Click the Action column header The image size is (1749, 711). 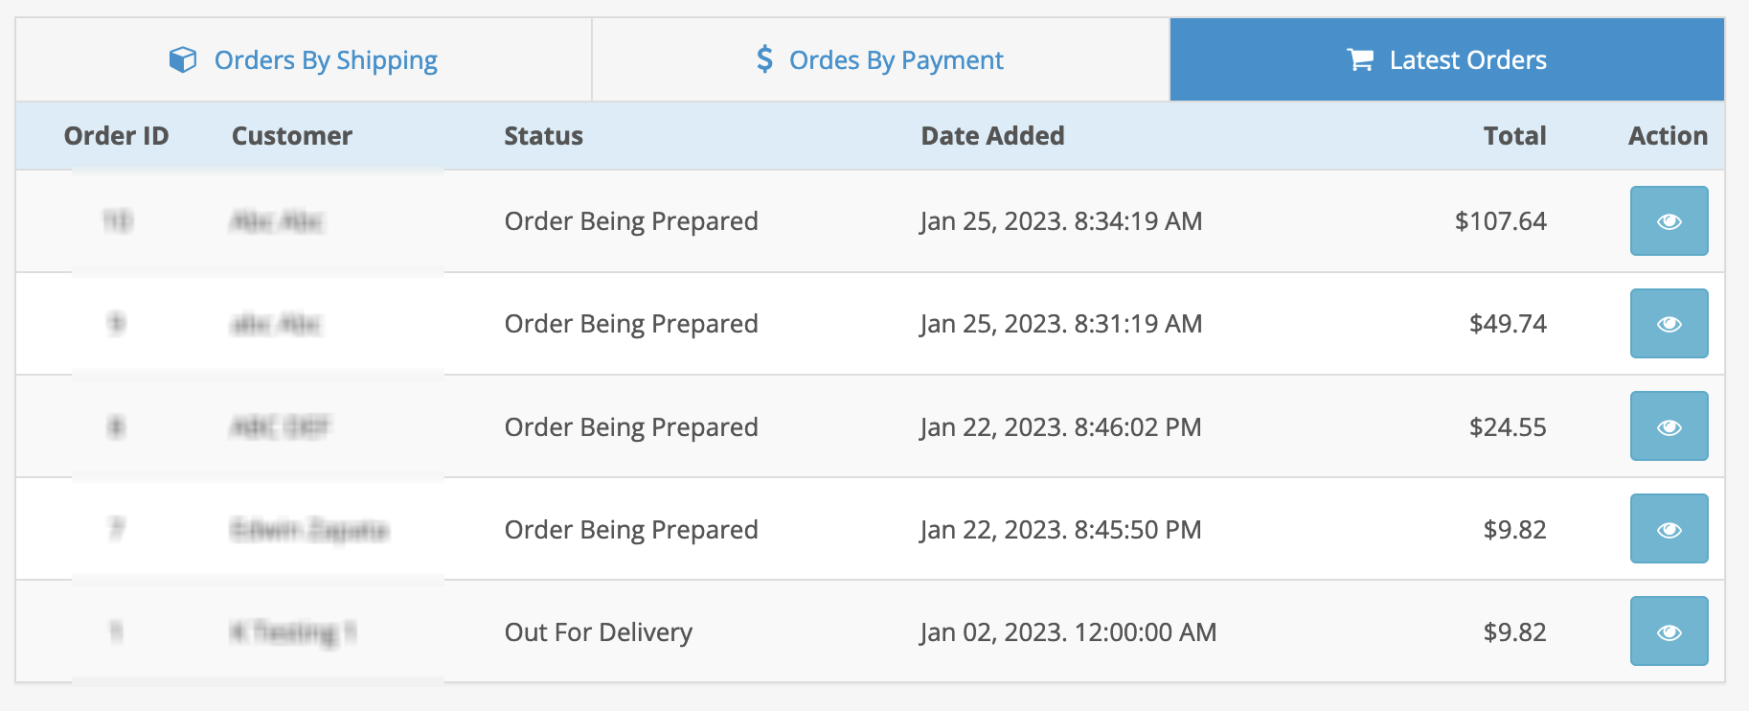pos(1667,135)
